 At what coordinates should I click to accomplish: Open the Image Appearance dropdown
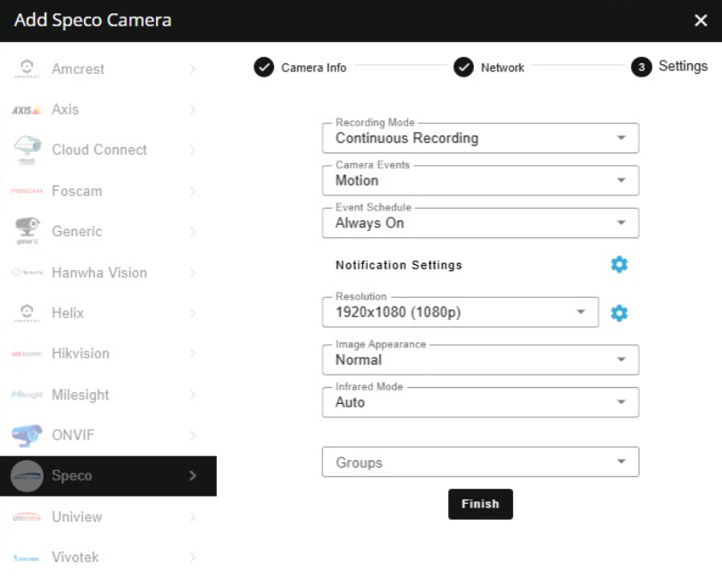(x=480, y=359)
